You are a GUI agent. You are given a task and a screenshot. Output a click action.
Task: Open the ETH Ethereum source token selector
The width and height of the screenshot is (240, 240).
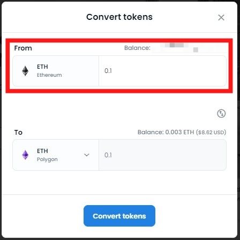[x=56, y=71]
